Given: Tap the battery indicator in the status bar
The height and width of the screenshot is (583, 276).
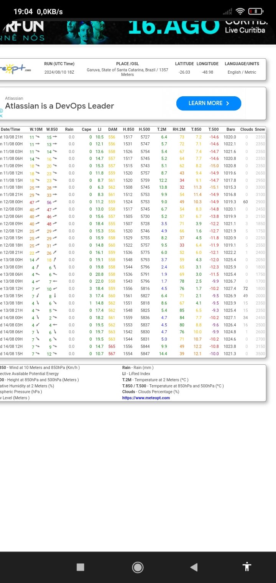Looking at the screenshot, I should (x=256, y=11).
